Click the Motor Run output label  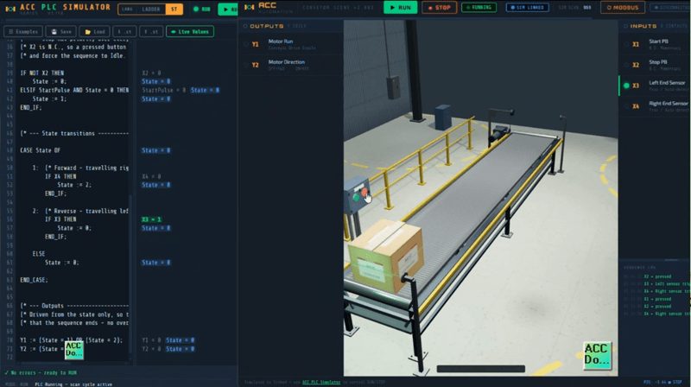(x=281, y=41)
